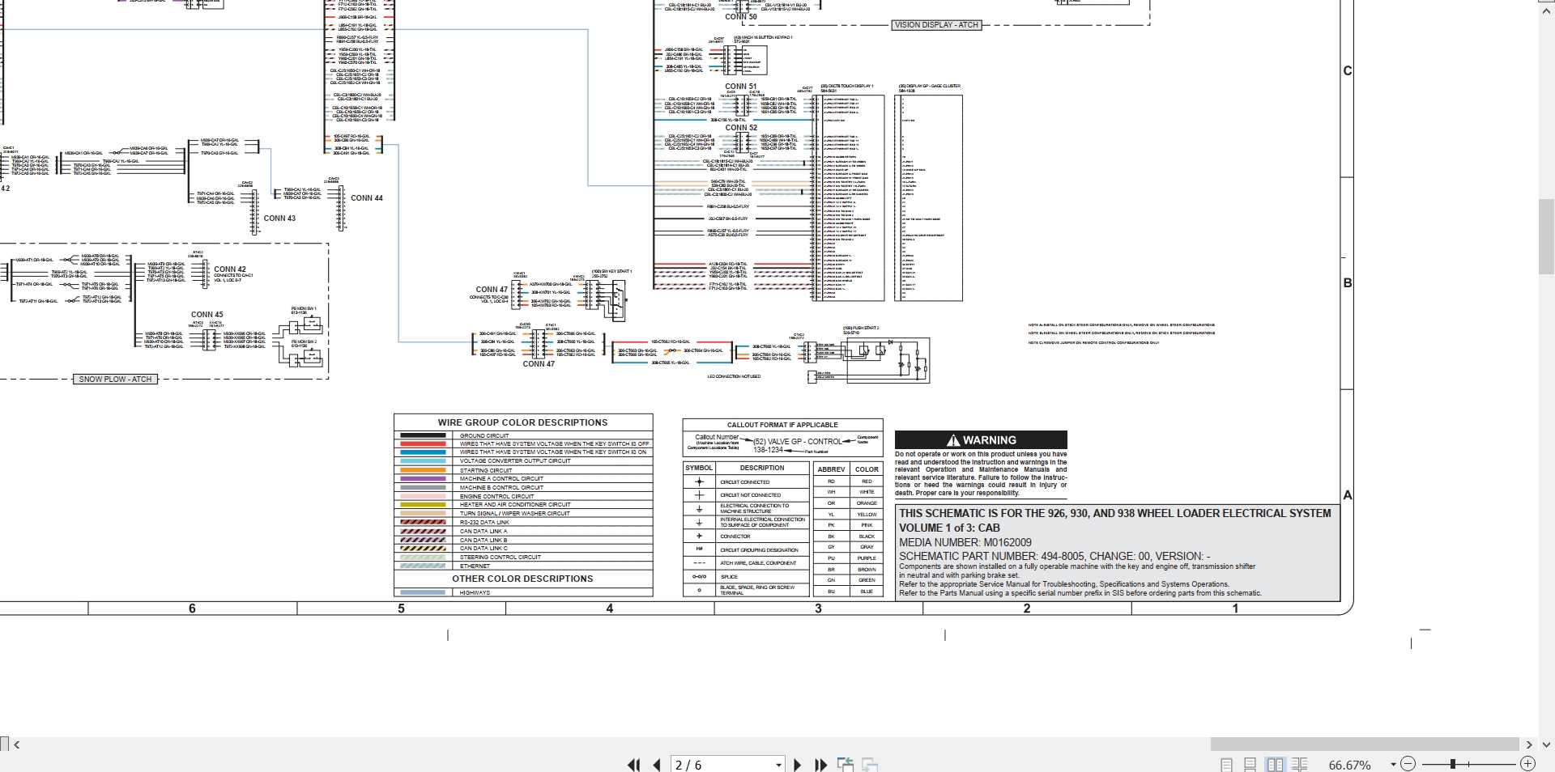
Task: Click the scroll left arrow
Action: coord(17,744)
